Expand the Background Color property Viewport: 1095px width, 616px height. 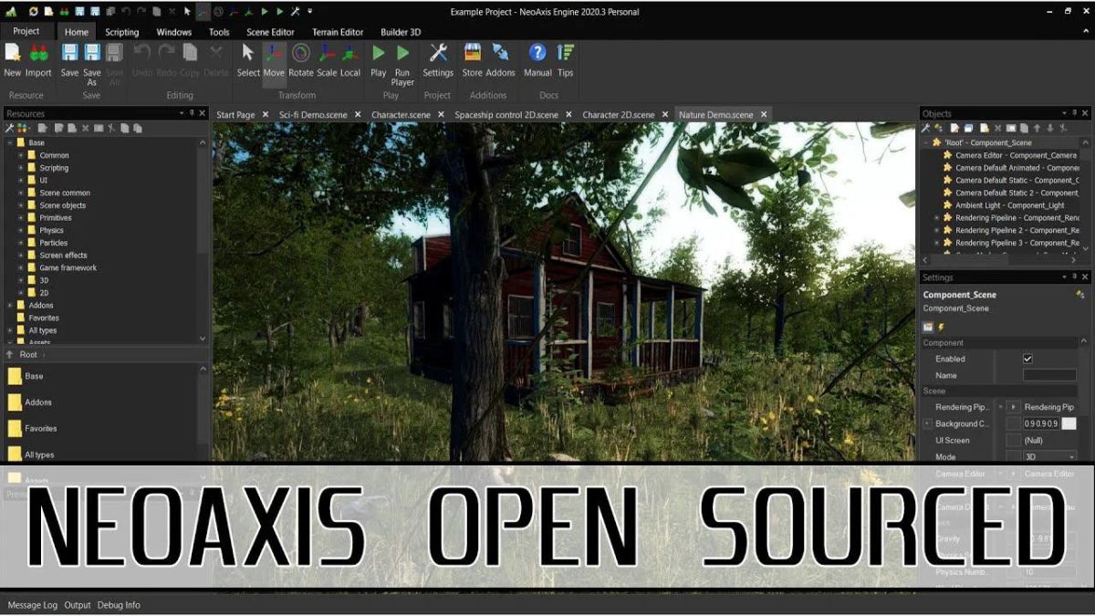(928, 423)
